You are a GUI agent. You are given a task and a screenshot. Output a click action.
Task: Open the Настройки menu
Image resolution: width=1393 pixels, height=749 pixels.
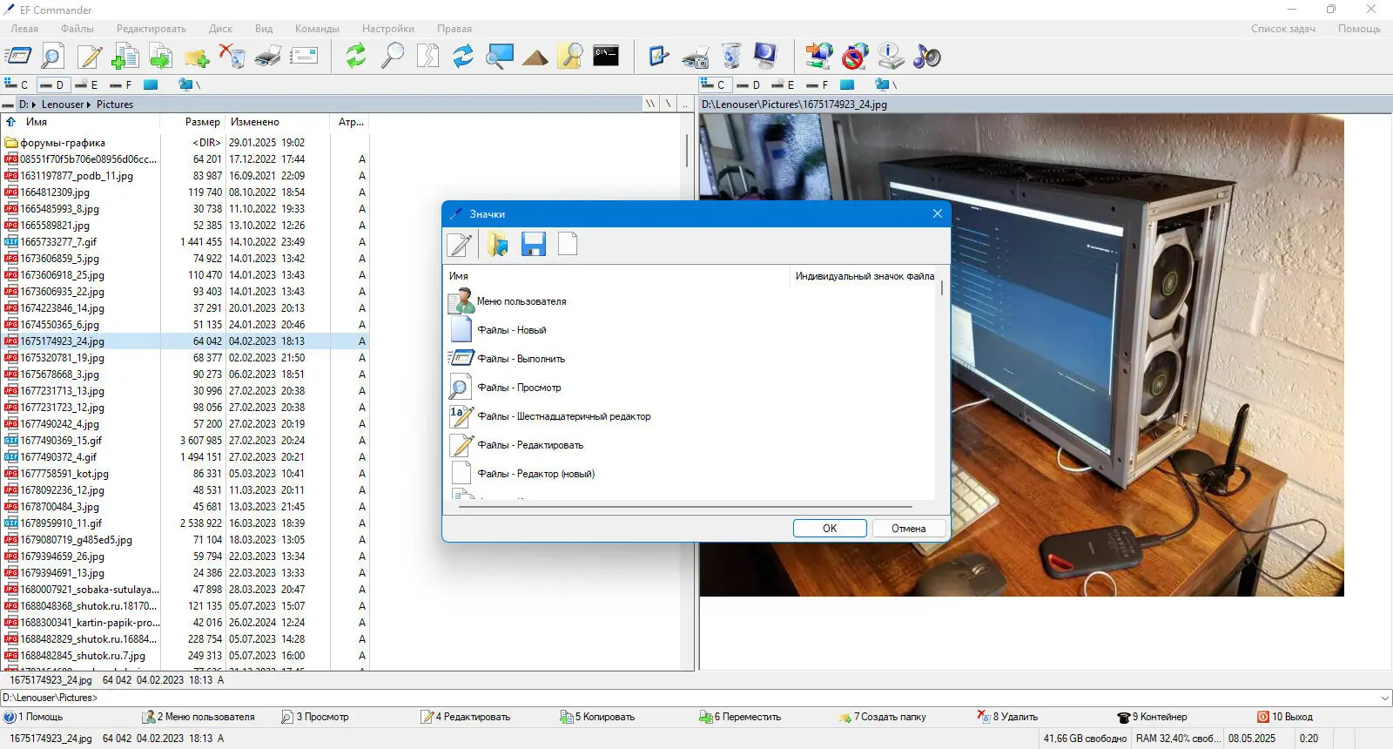click(388, 29)
